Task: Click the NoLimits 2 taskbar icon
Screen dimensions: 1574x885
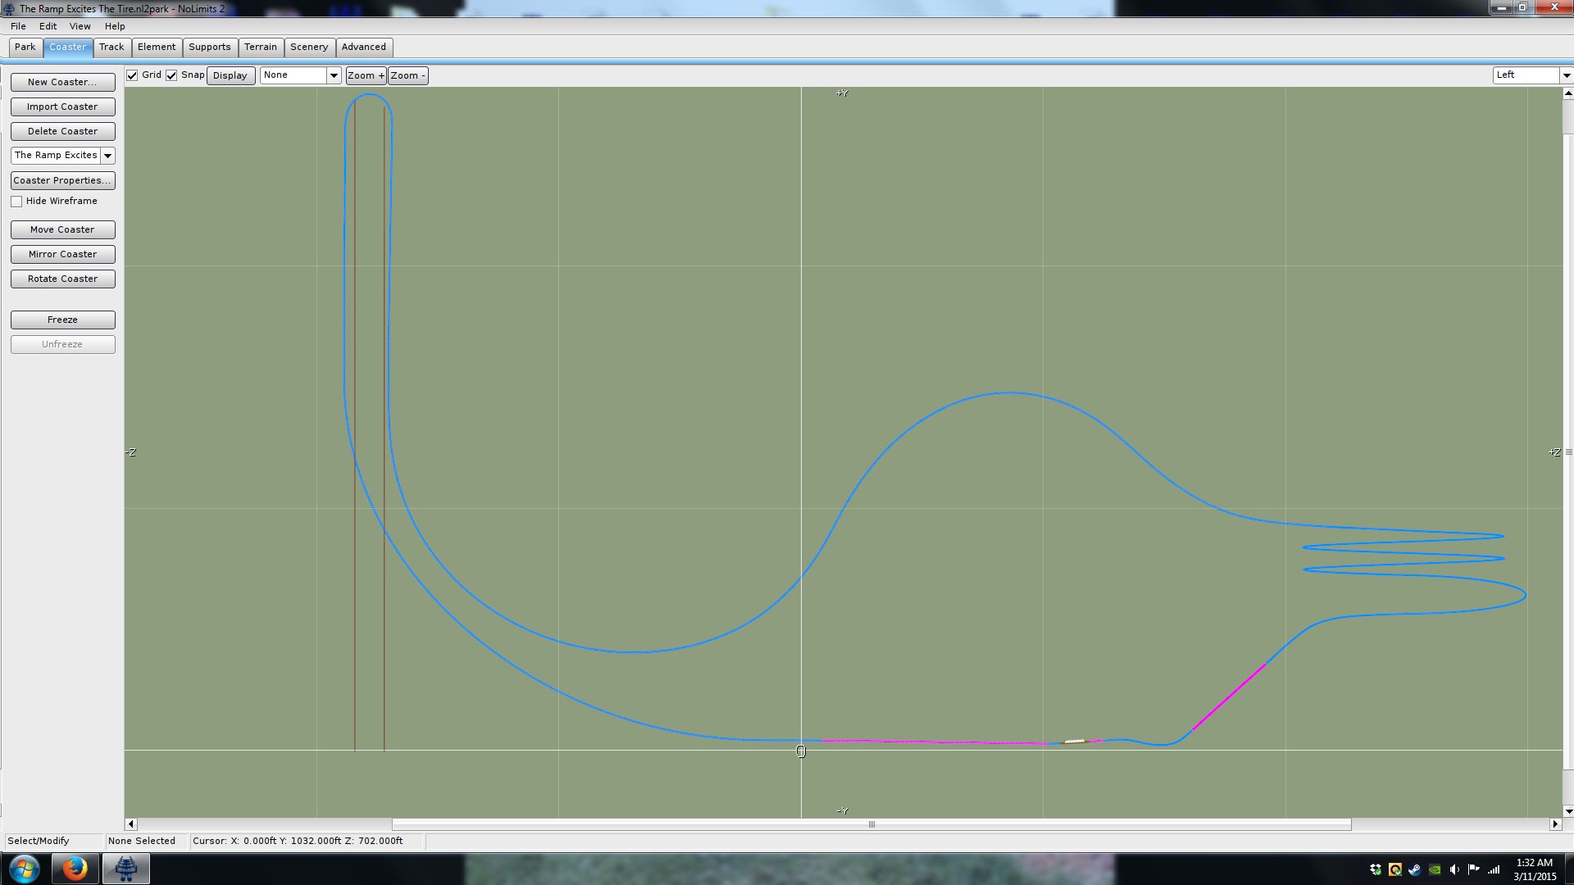Action: (125, 869)
